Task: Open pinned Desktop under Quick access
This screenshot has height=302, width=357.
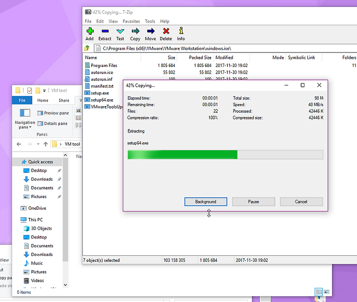Action: (39, 171)
